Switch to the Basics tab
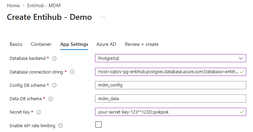253x132 pixels. [16, 44]
